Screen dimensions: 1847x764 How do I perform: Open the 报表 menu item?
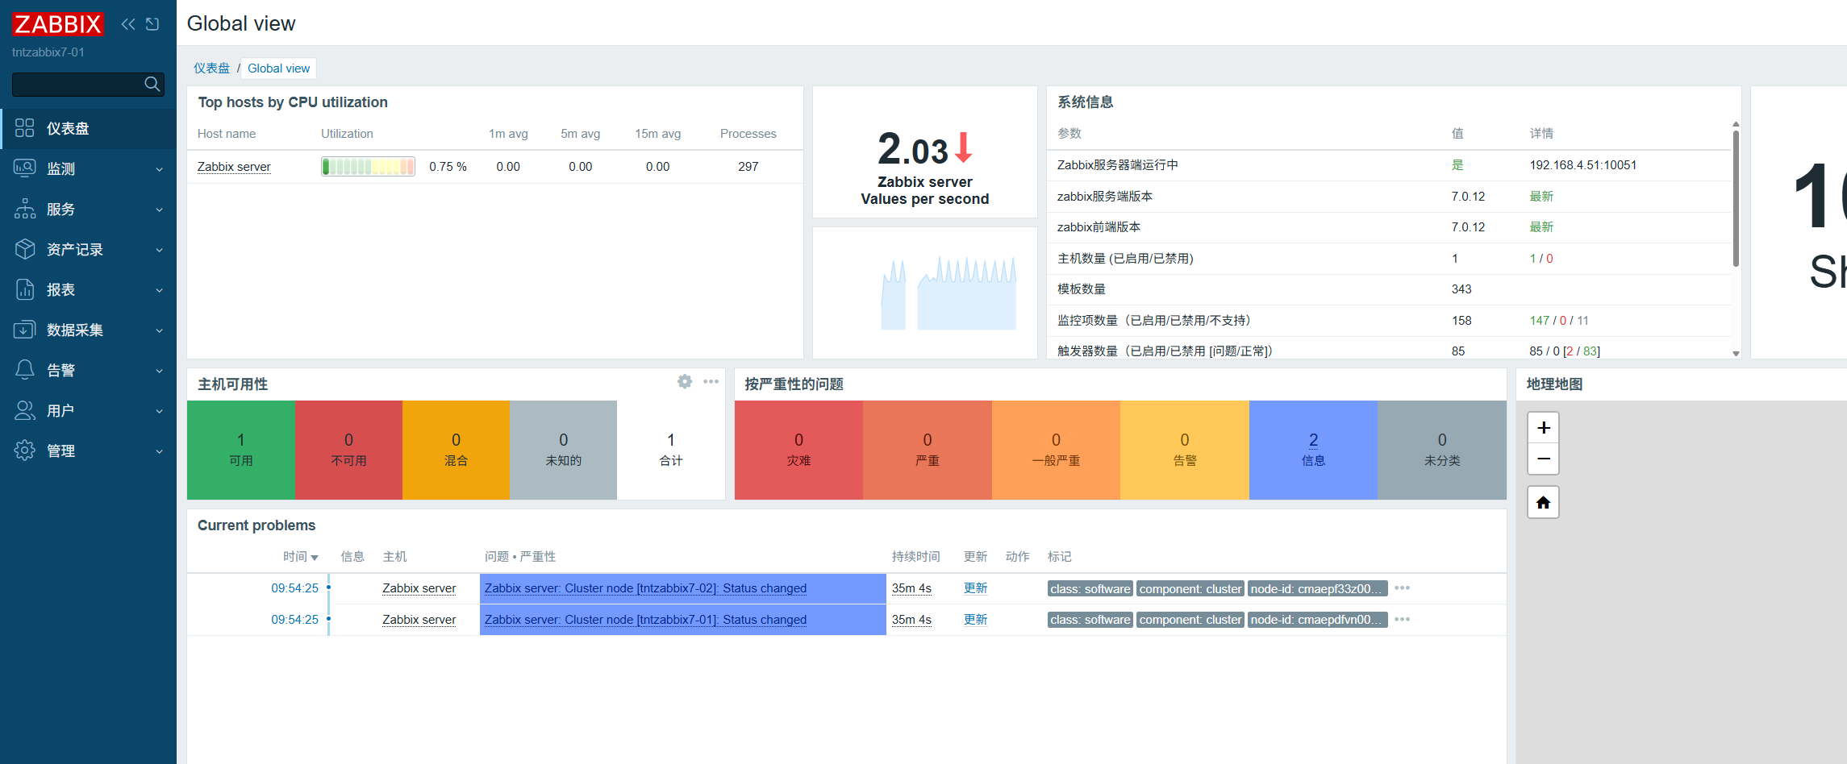click(89, 290)
